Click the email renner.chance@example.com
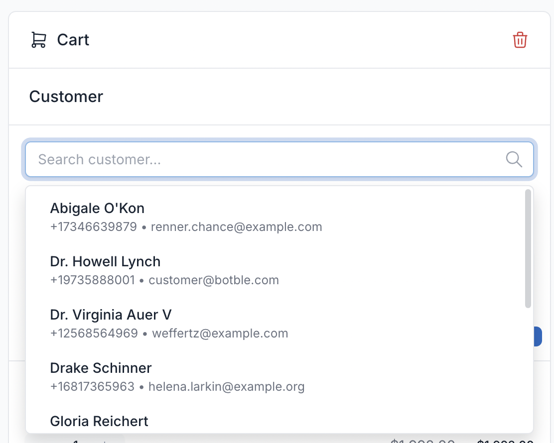 click(235, 226)
